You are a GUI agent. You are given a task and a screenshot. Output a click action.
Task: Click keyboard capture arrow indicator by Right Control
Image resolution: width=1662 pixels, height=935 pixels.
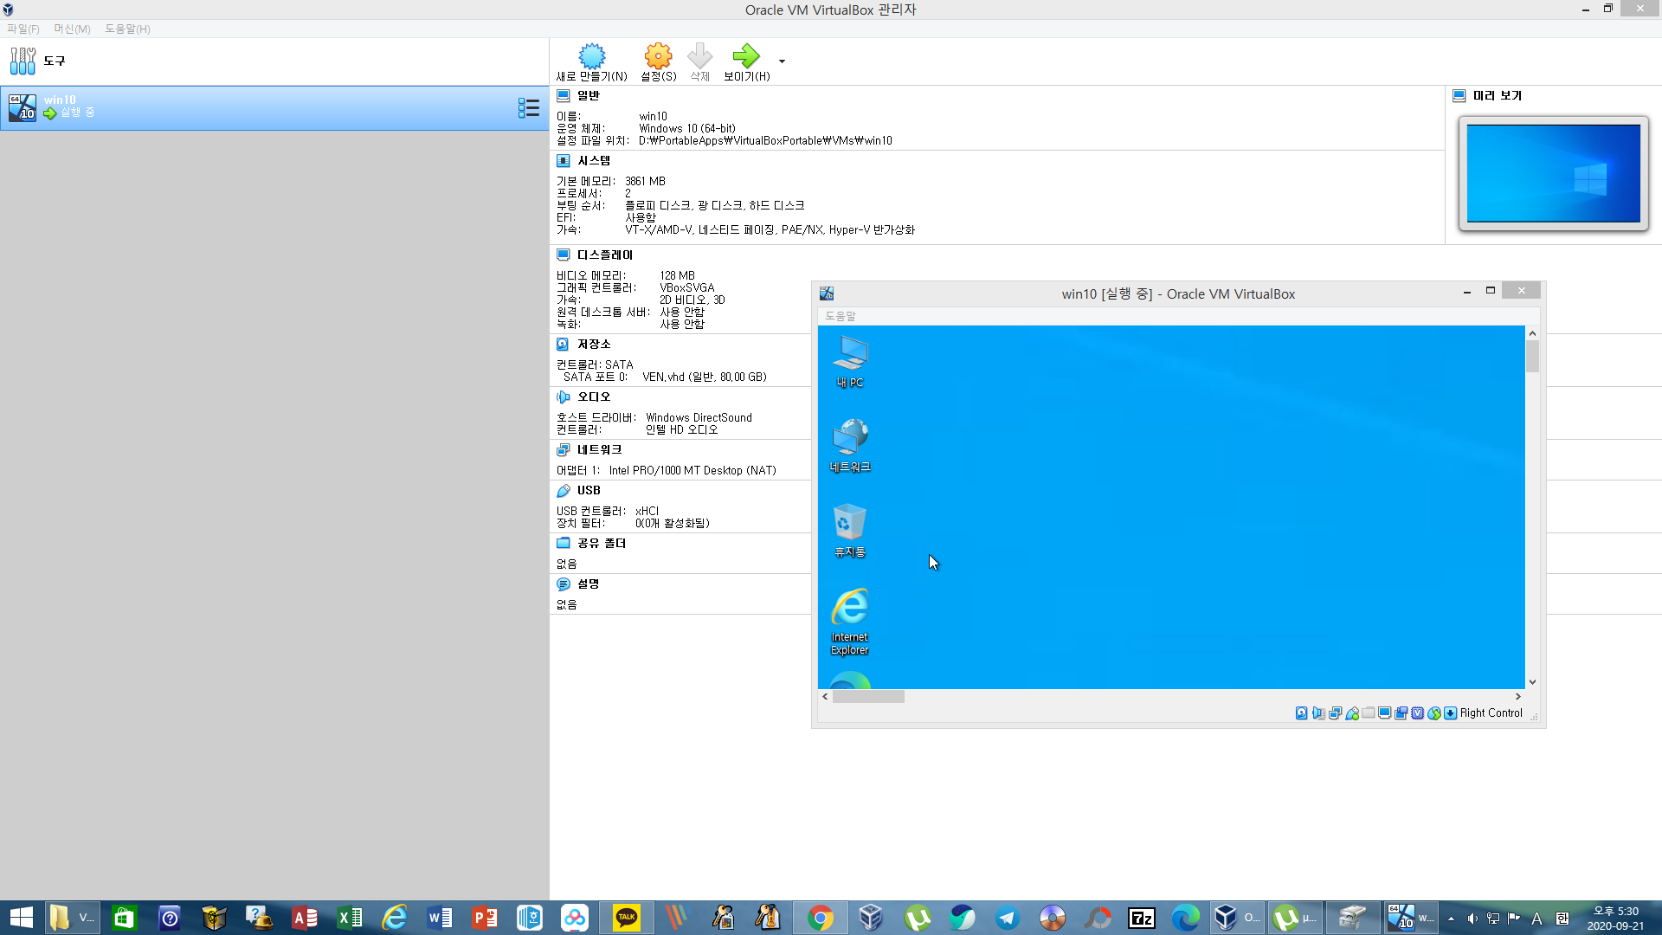click(1450, 713)
